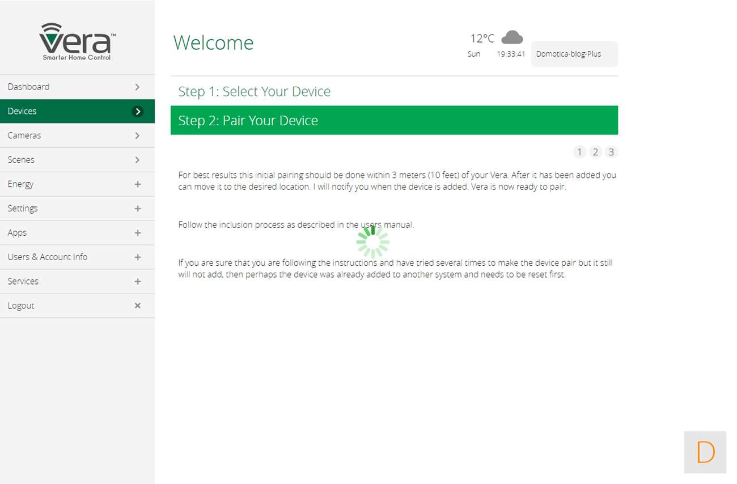The width and height of the screenshot is (737, 484).
Task: Expand the Settings section plus sign
Action: [x=137, y=209]
